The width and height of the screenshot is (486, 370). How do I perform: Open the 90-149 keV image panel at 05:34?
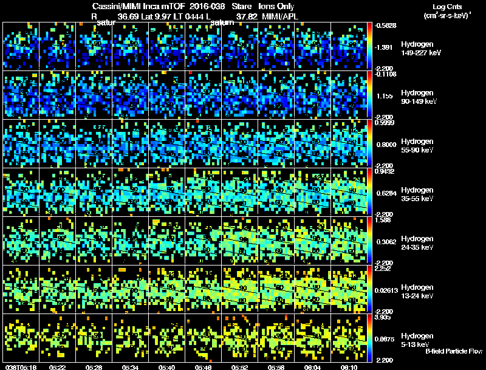click(x=130, y=95)
